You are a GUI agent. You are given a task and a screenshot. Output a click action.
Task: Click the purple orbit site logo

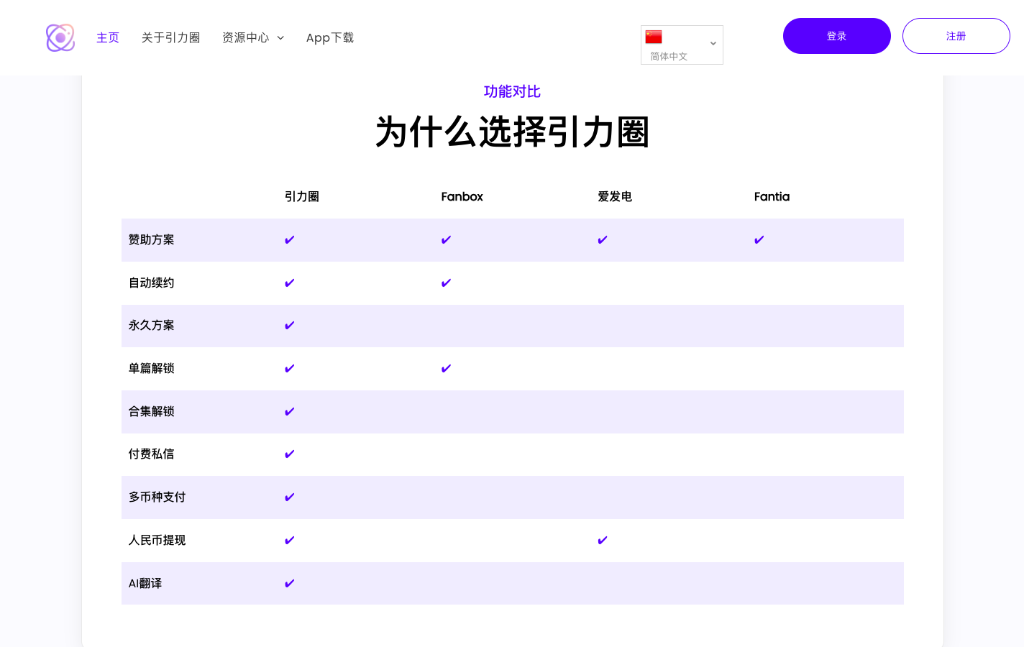tap(60, 37)
